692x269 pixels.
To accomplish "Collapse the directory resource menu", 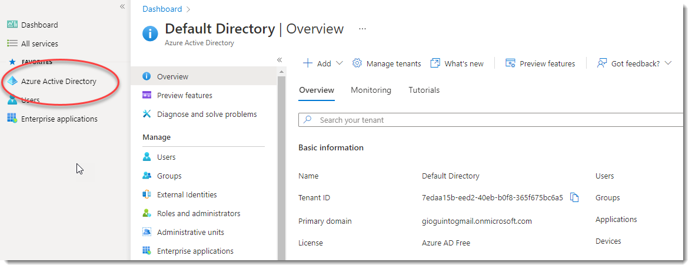I will [x=280, y=60].
